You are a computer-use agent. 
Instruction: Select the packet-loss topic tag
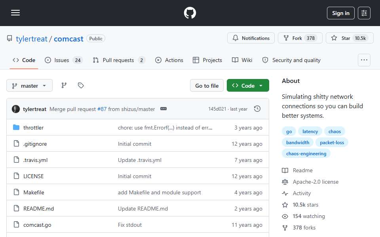point(332,143)
